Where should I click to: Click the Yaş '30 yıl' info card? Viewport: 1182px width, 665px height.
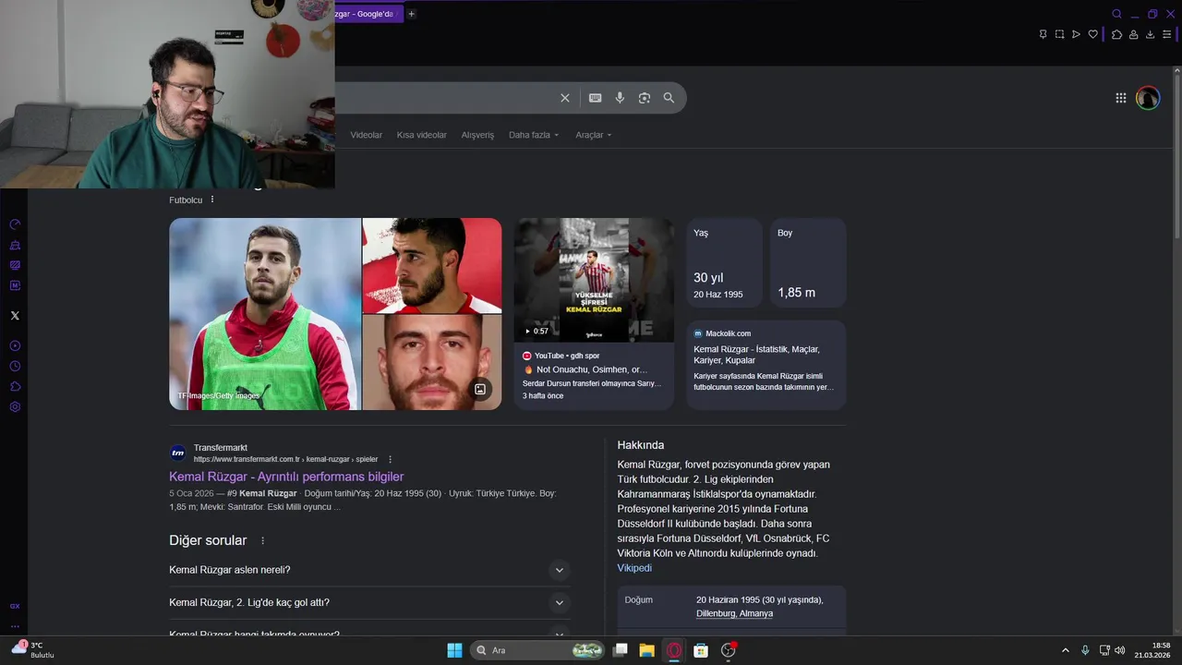coord(724,262)
